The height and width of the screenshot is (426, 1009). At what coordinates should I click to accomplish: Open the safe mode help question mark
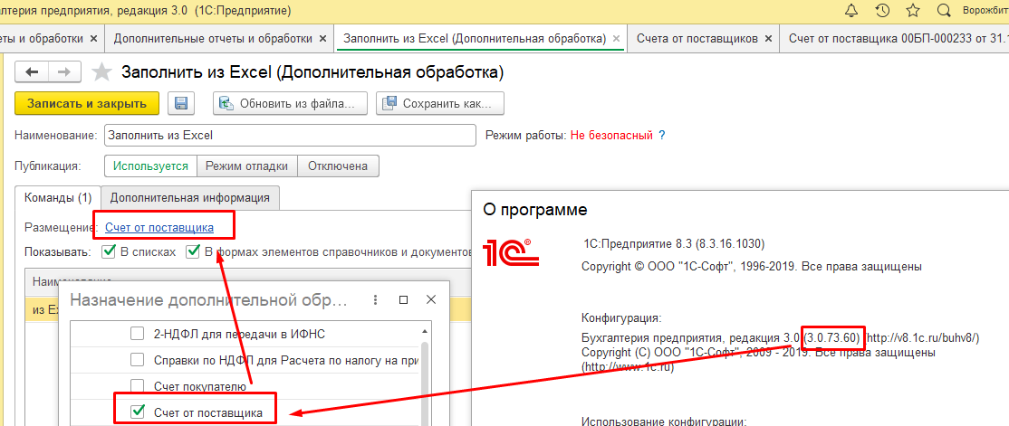click(x=661, y=136)
